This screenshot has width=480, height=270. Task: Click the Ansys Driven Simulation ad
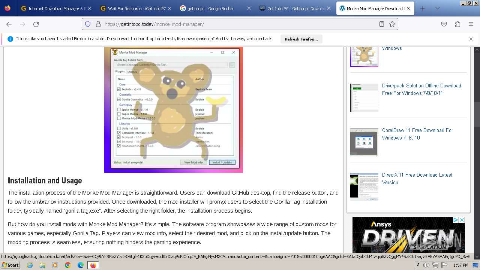click(x=408, y=235)
